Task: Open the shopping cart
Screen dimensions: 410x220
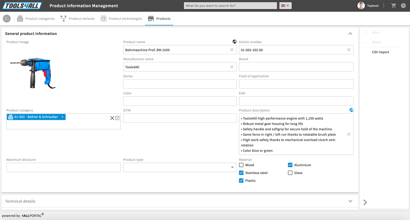Action: pos(394,6)
